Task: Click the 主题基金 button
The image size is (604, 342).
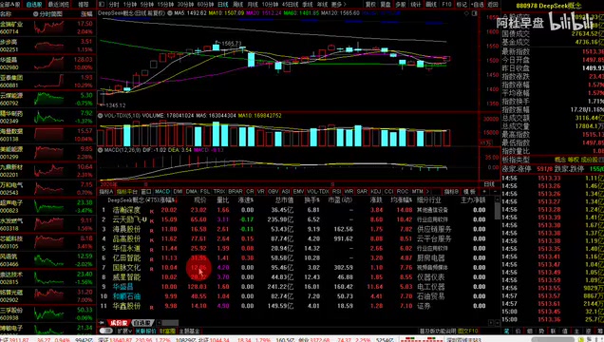Action: tap(189, 331)
